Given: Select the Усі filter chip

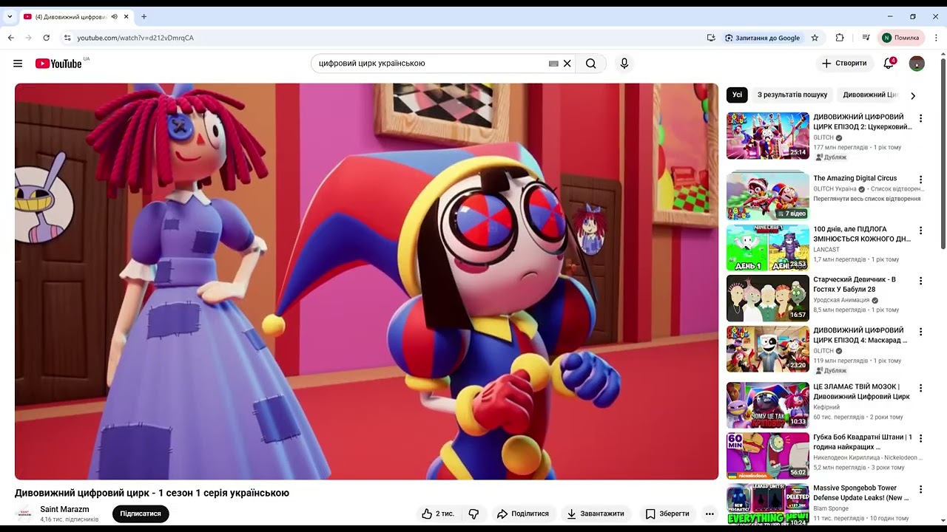Looking at the screenshot, I should click(737, 95).
